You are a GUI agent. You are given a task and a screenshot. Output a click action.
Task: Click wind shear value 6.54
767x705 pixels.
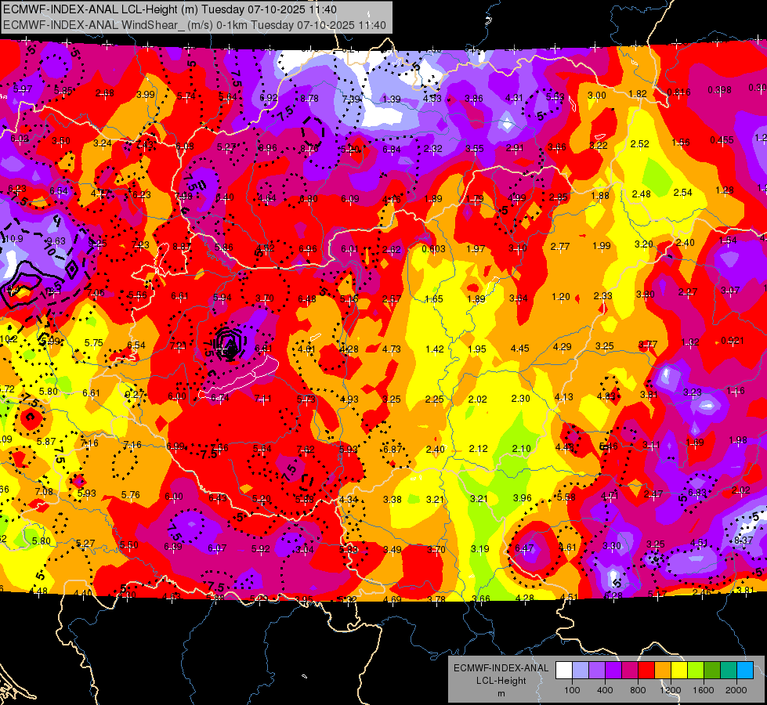click(x=136, y=345)
